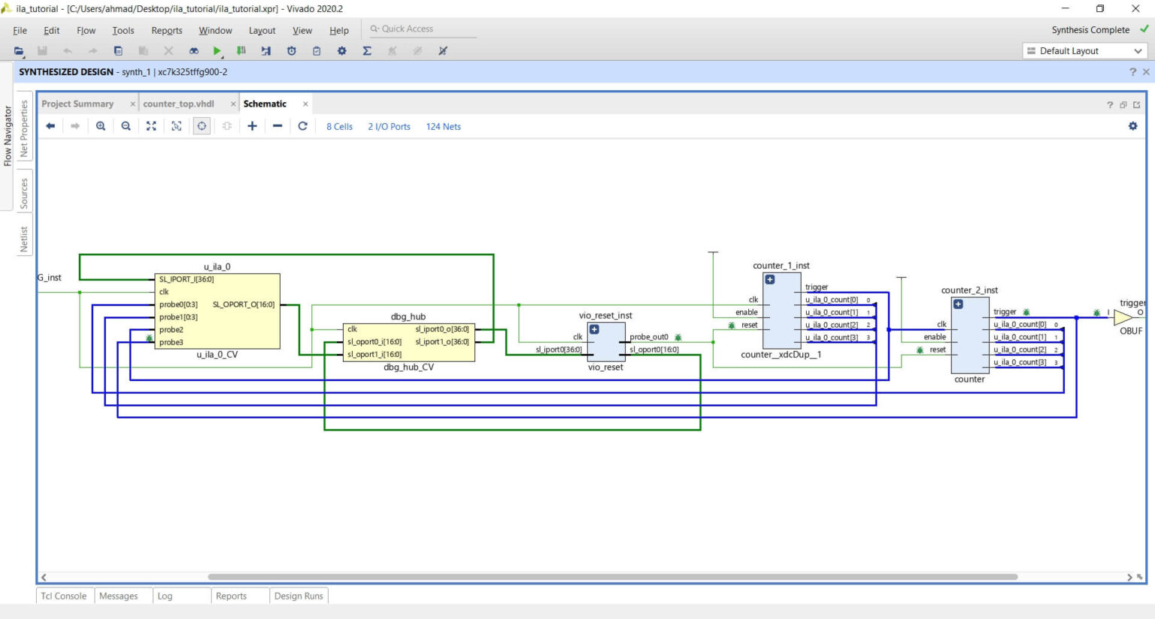Click inside the Quick Access search field
Image resolution: width=1155 pixels, height=619 pixels.
click(421, 29)
